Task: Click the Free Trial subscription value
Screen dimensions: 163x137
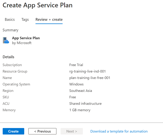Action: coord(76,65)
